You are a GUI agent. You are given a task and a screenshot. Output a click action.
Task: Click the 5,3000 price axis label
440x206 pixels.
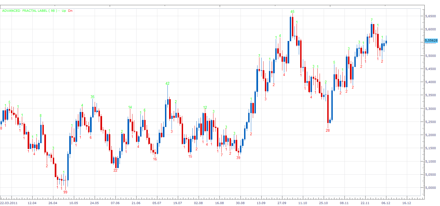click(430, 109)
